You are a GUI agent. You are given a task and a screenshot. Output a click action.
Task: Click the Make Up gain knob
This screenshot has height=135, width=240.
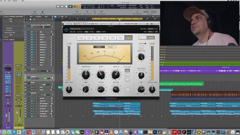pos(116,74)
